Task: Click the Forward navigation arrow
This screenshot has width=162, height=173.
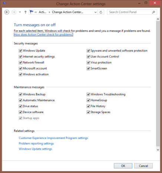Action: click(14, 12)
